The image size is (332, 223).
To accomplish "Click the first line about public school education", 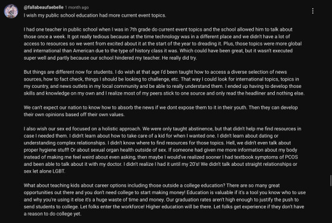I will [x=95, y=15].
